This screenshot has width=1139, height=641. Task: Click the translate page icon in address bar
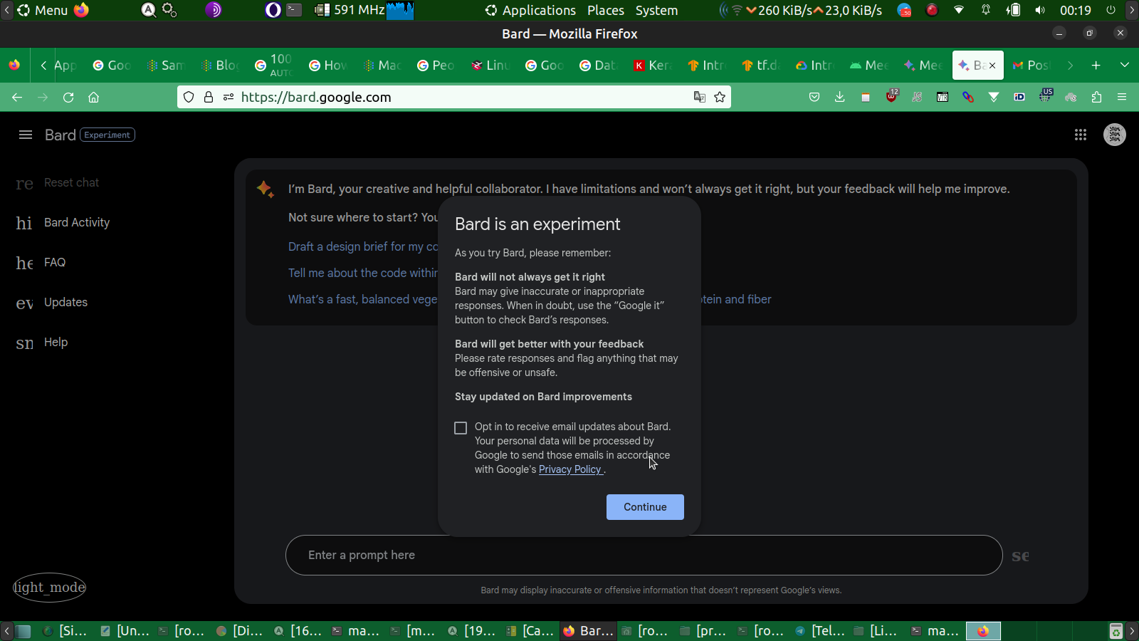pos(700,97)
